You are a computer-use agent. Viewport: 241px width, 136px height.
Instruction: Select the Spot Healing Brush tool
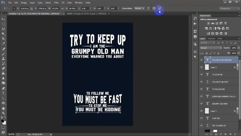3,49
